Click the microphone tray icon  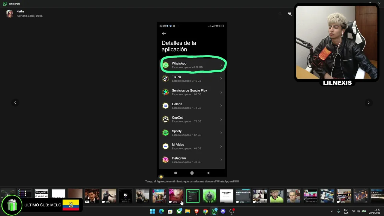338,211
